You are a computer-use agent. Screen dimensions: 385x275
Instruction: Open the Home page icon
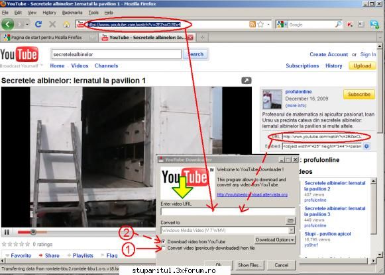(66, 24)
